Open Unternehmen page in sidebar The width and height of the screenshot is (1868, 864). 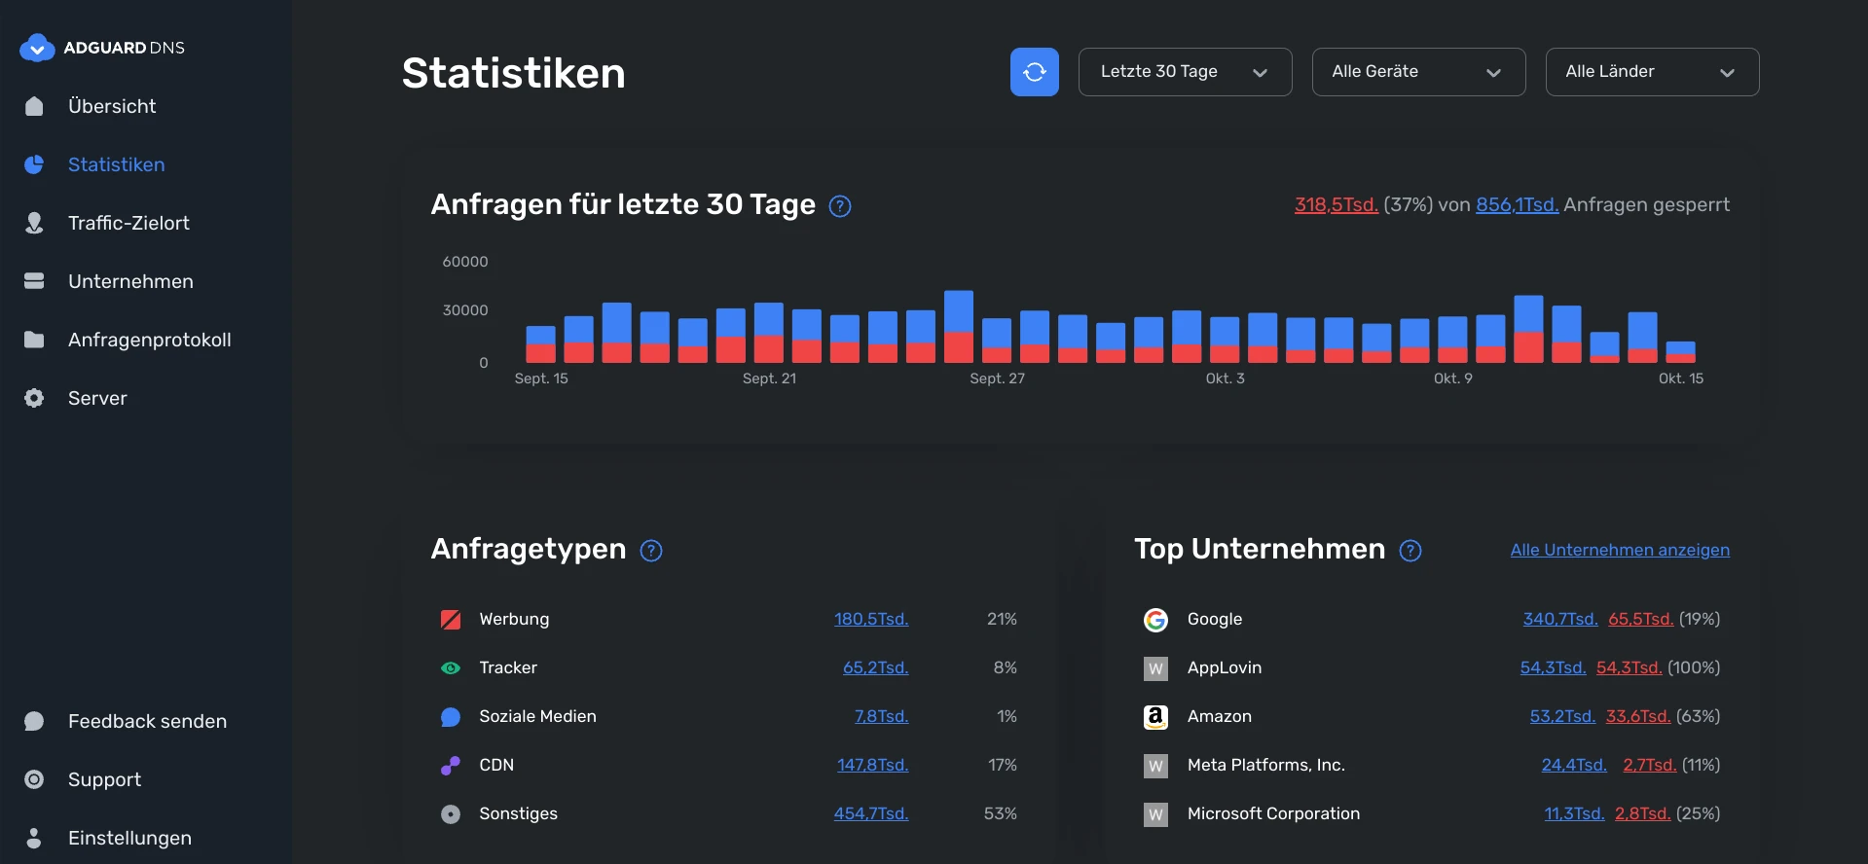click(130, 281)
